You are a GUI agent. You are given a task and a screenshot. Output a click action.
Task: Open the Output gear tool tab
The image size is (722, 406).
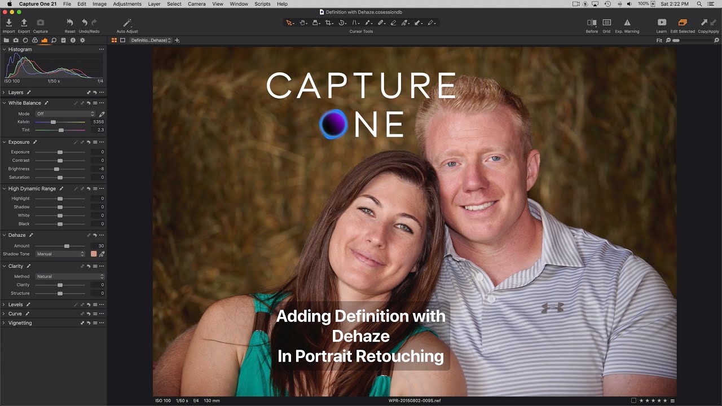pyautogui.click(x=82, y=41)
